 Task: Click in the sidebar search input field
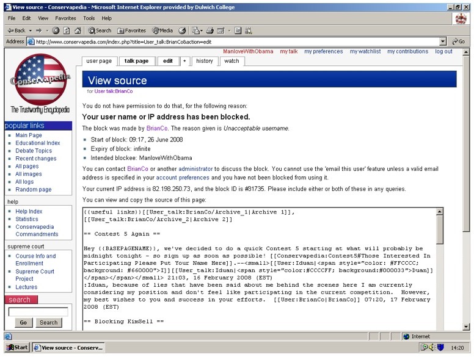38,312
